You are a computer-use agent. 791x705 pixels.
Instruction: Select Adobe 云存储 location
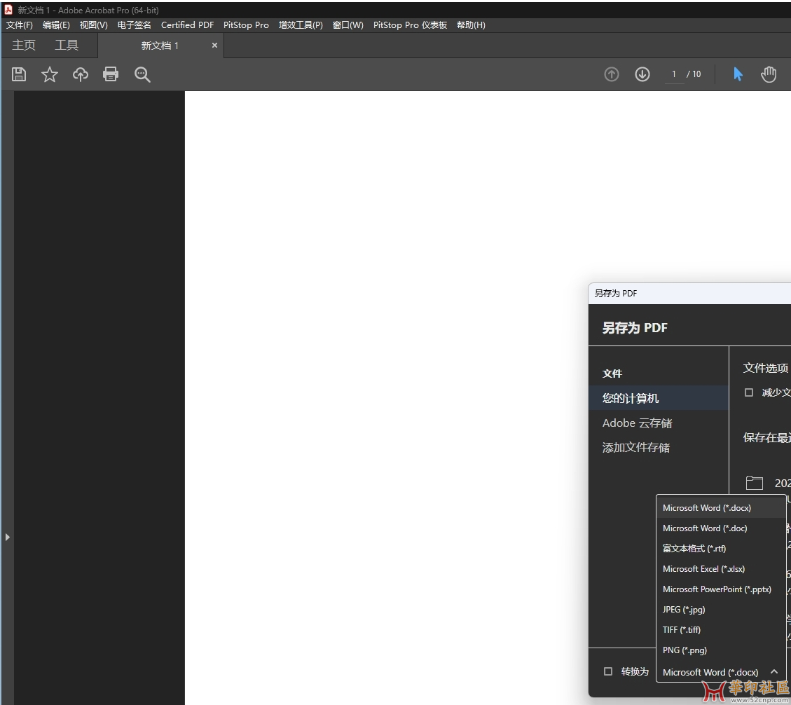(x=637, y=423)
